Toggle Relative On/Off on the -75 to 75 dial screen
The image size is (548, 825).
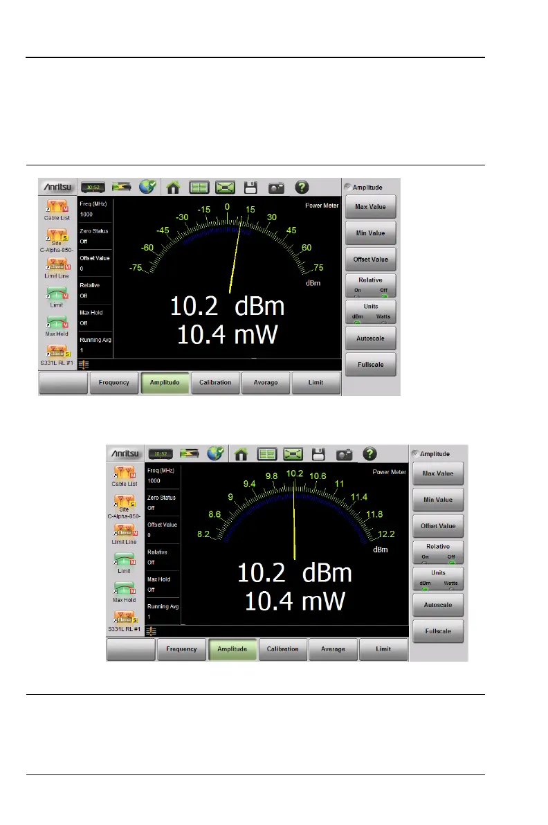tap(371, 286)
